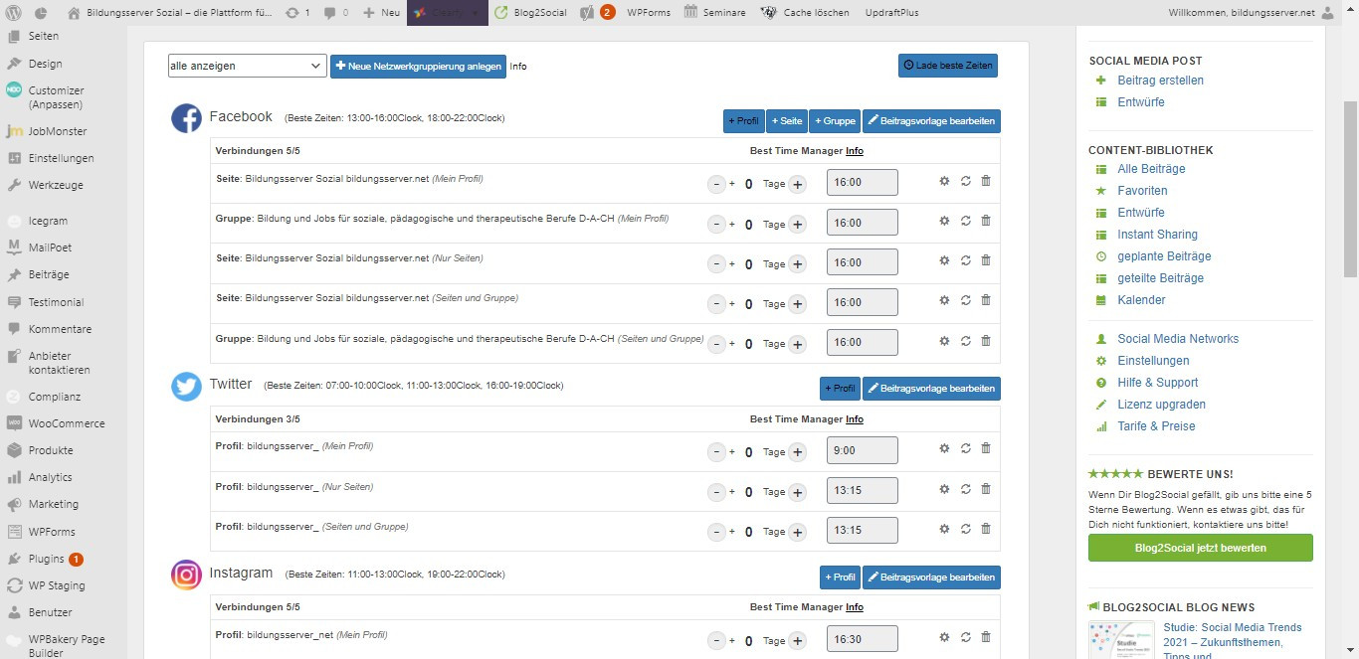Screen dimensions: 1359x659
Task: Open WooCommerce in the sidebar menu
Action: (66, 423)
